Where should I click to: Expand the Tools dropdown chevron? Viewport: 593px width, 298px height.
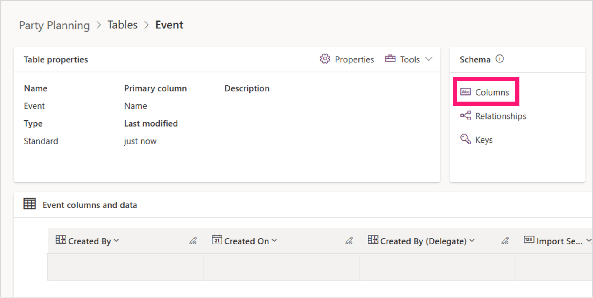tap(429, 59)
